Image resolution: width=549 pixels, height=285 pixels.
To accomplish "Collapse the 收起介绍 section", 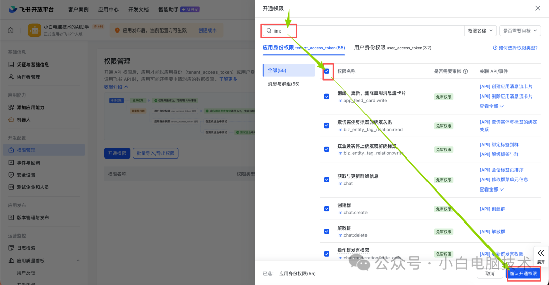I will [x=116, y=87].
